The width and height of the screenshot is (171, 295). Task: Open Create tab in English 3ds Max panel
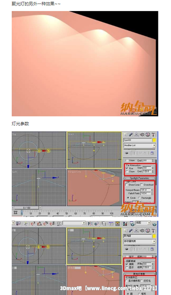click(125, 135)
